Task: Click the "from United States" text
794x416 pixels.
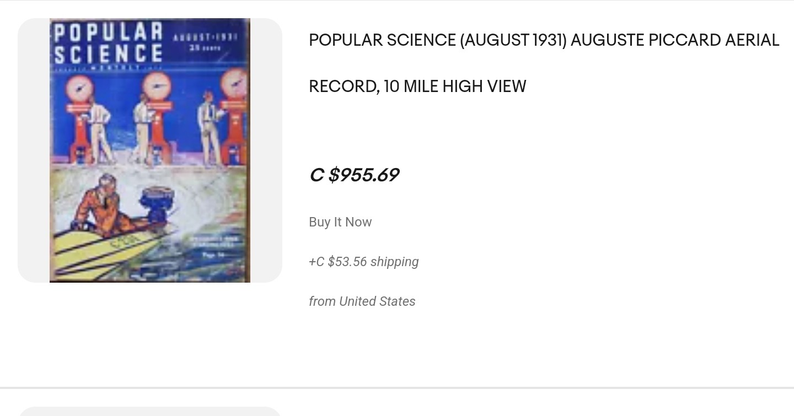Action: [x=362, y=301]
